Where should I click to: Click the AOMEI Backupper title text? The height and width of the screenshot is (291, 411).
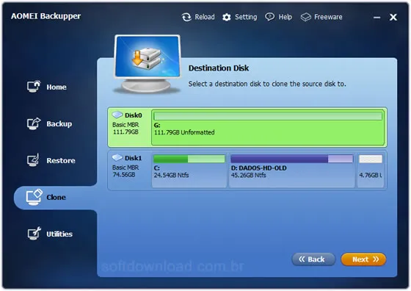46,16
